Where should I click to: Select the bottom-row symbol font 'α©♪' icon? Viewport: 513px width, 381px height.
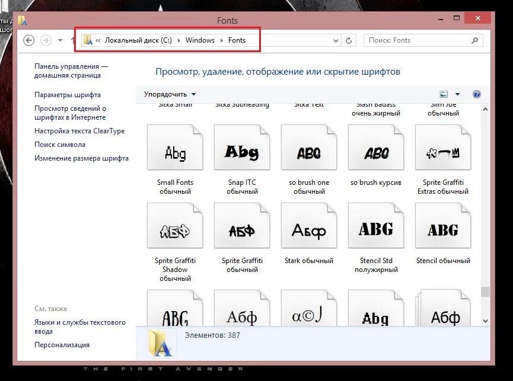(x=309, y=308)
